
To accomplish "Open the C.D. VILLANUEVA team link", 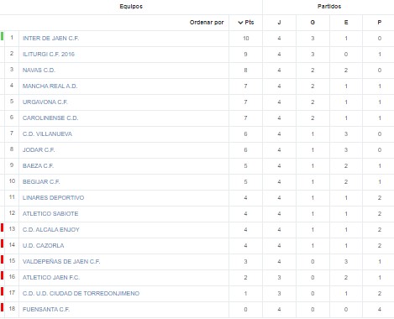I will (47, 134).
